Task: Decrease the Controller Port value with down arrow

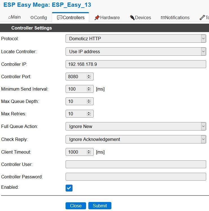Action: coord(89,78)
